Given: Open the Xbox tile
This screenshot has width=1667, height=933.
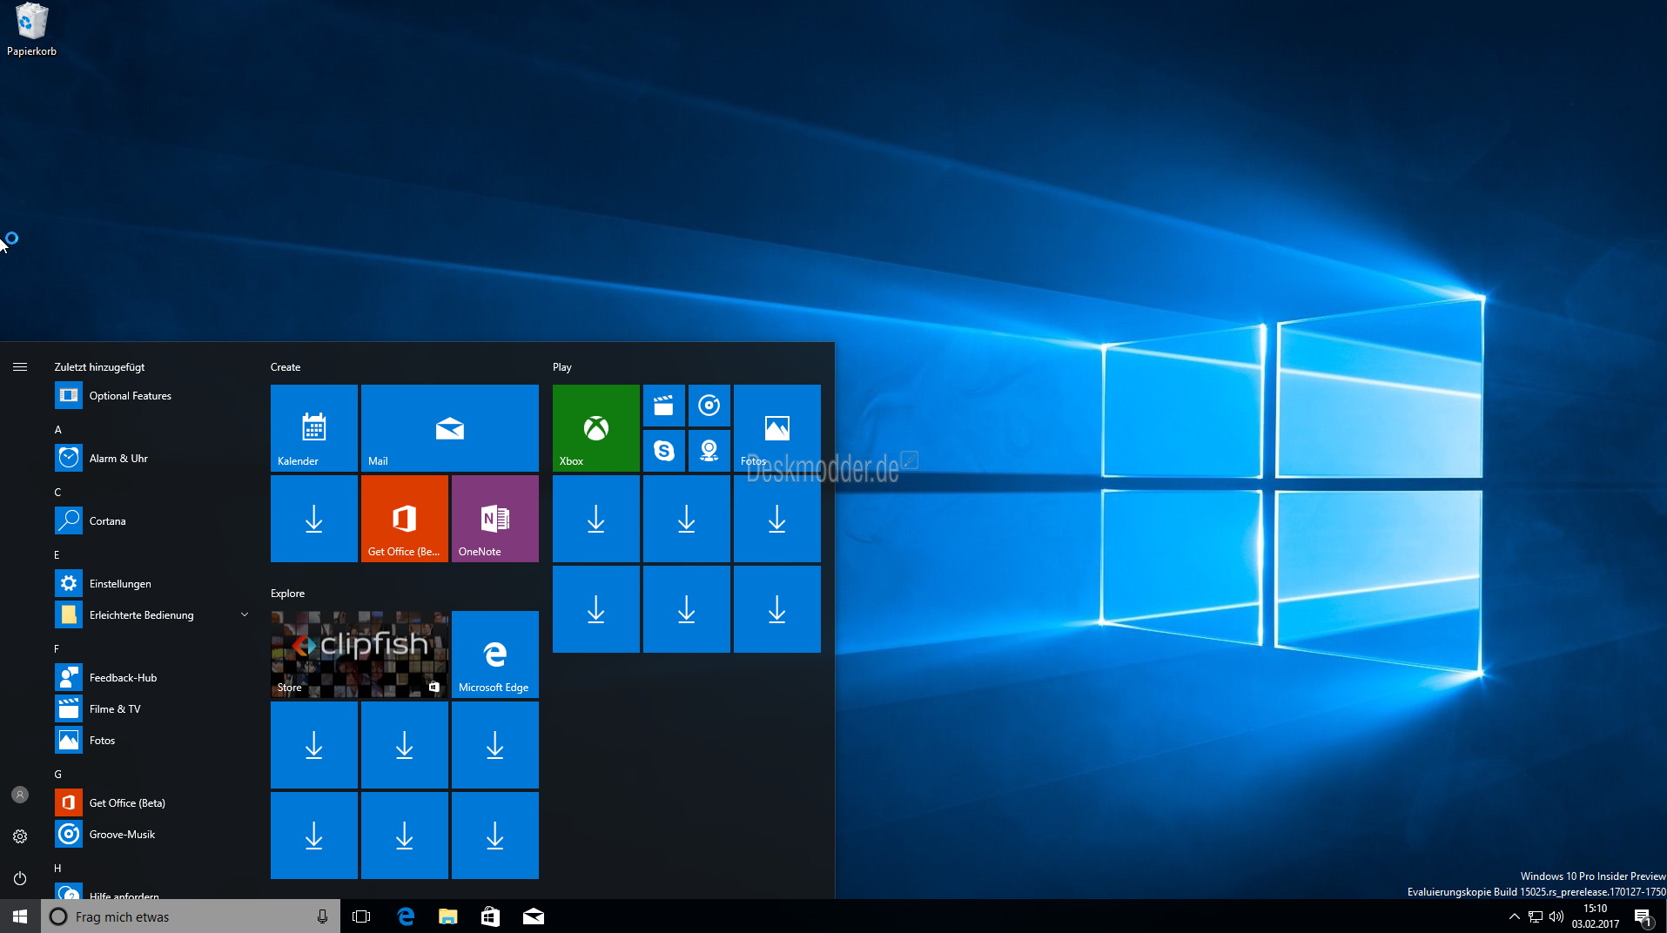Looking at the screenshot, I should [596, 428].
